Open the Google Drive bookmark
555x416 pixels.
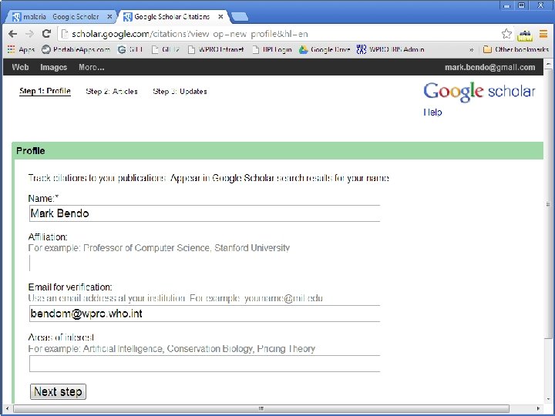point(325,49)
